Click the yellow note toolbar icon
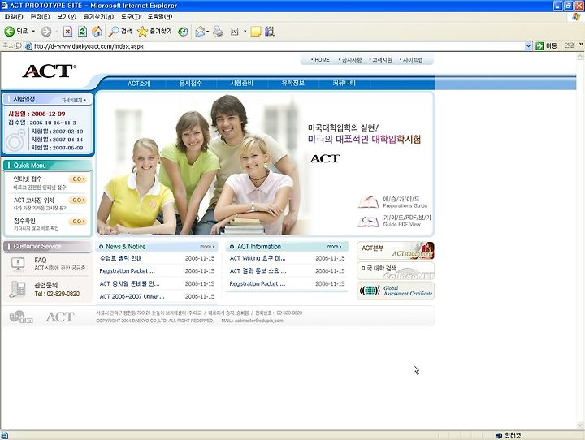Screen dimensions: 585x440 256,32
